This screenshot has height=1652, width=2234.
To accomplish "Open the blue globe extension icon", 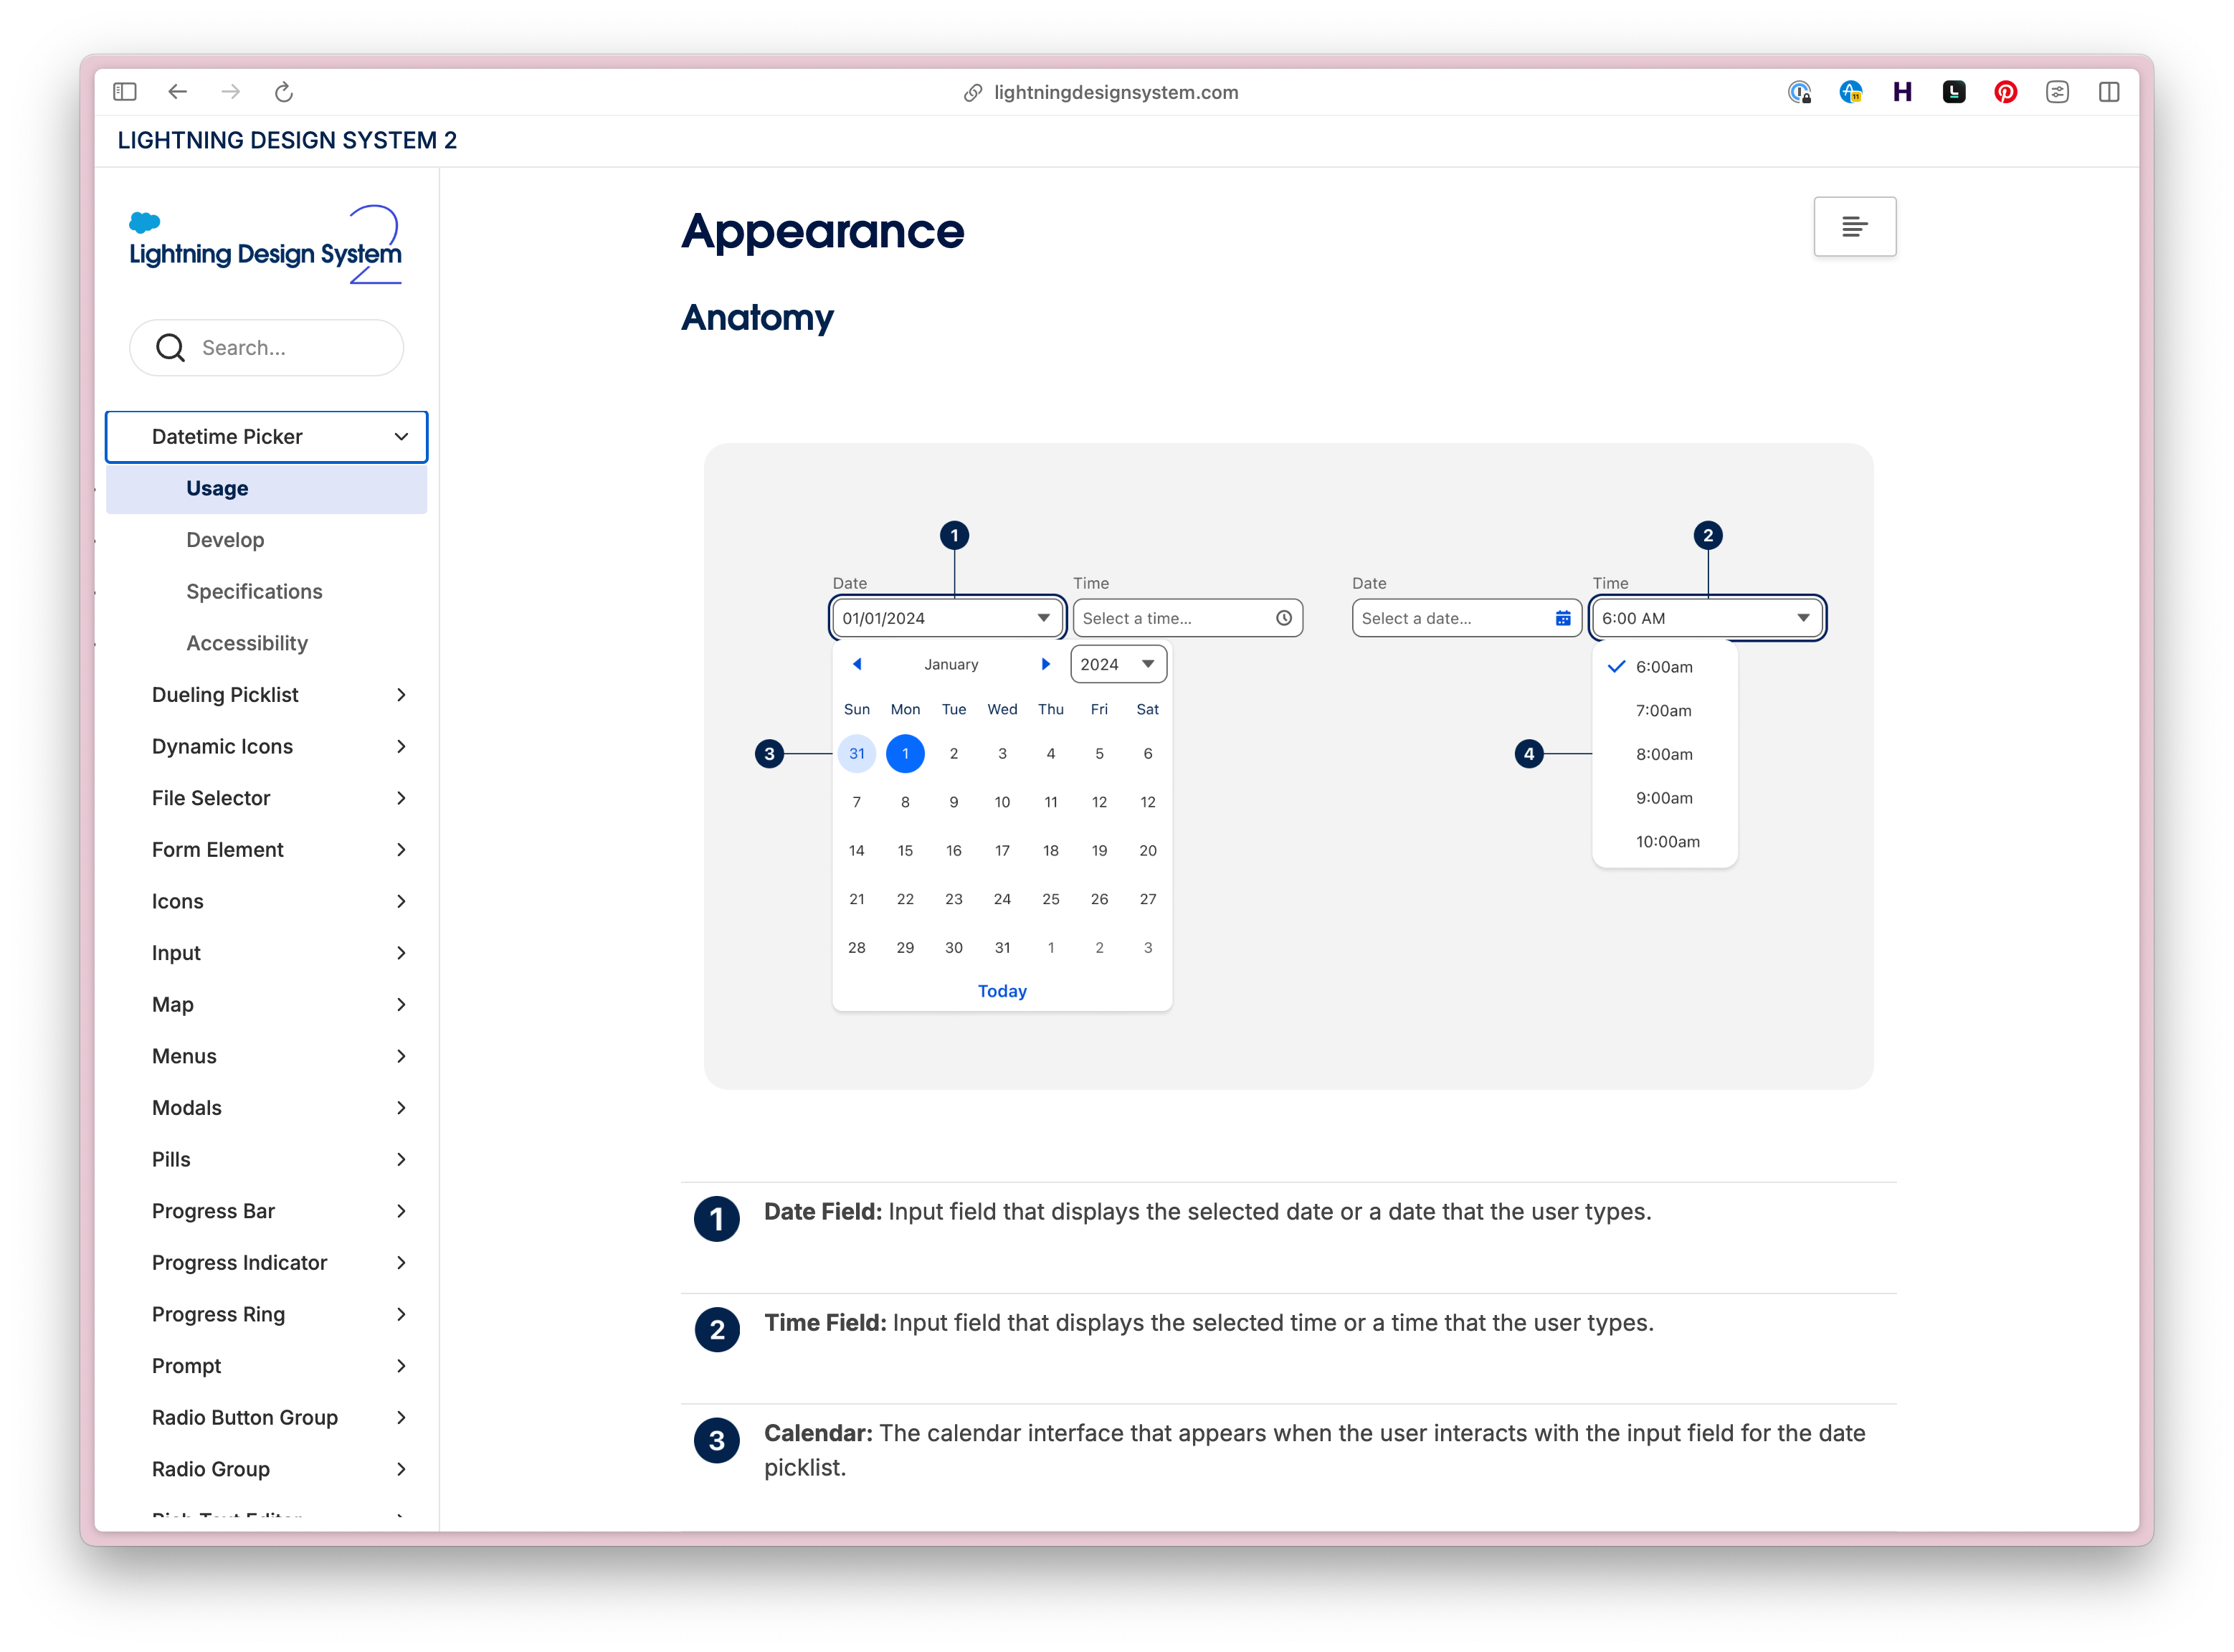I will tap(1850, 92).
